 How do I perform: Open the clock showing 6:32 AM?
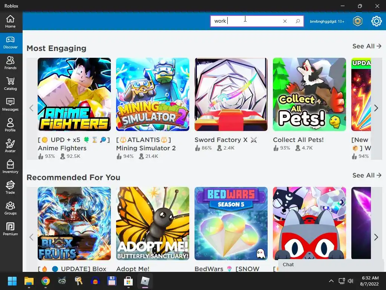point(370,281)
